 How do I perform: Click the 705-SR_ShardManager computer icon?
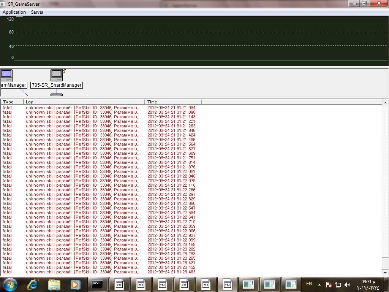[57, 75]
